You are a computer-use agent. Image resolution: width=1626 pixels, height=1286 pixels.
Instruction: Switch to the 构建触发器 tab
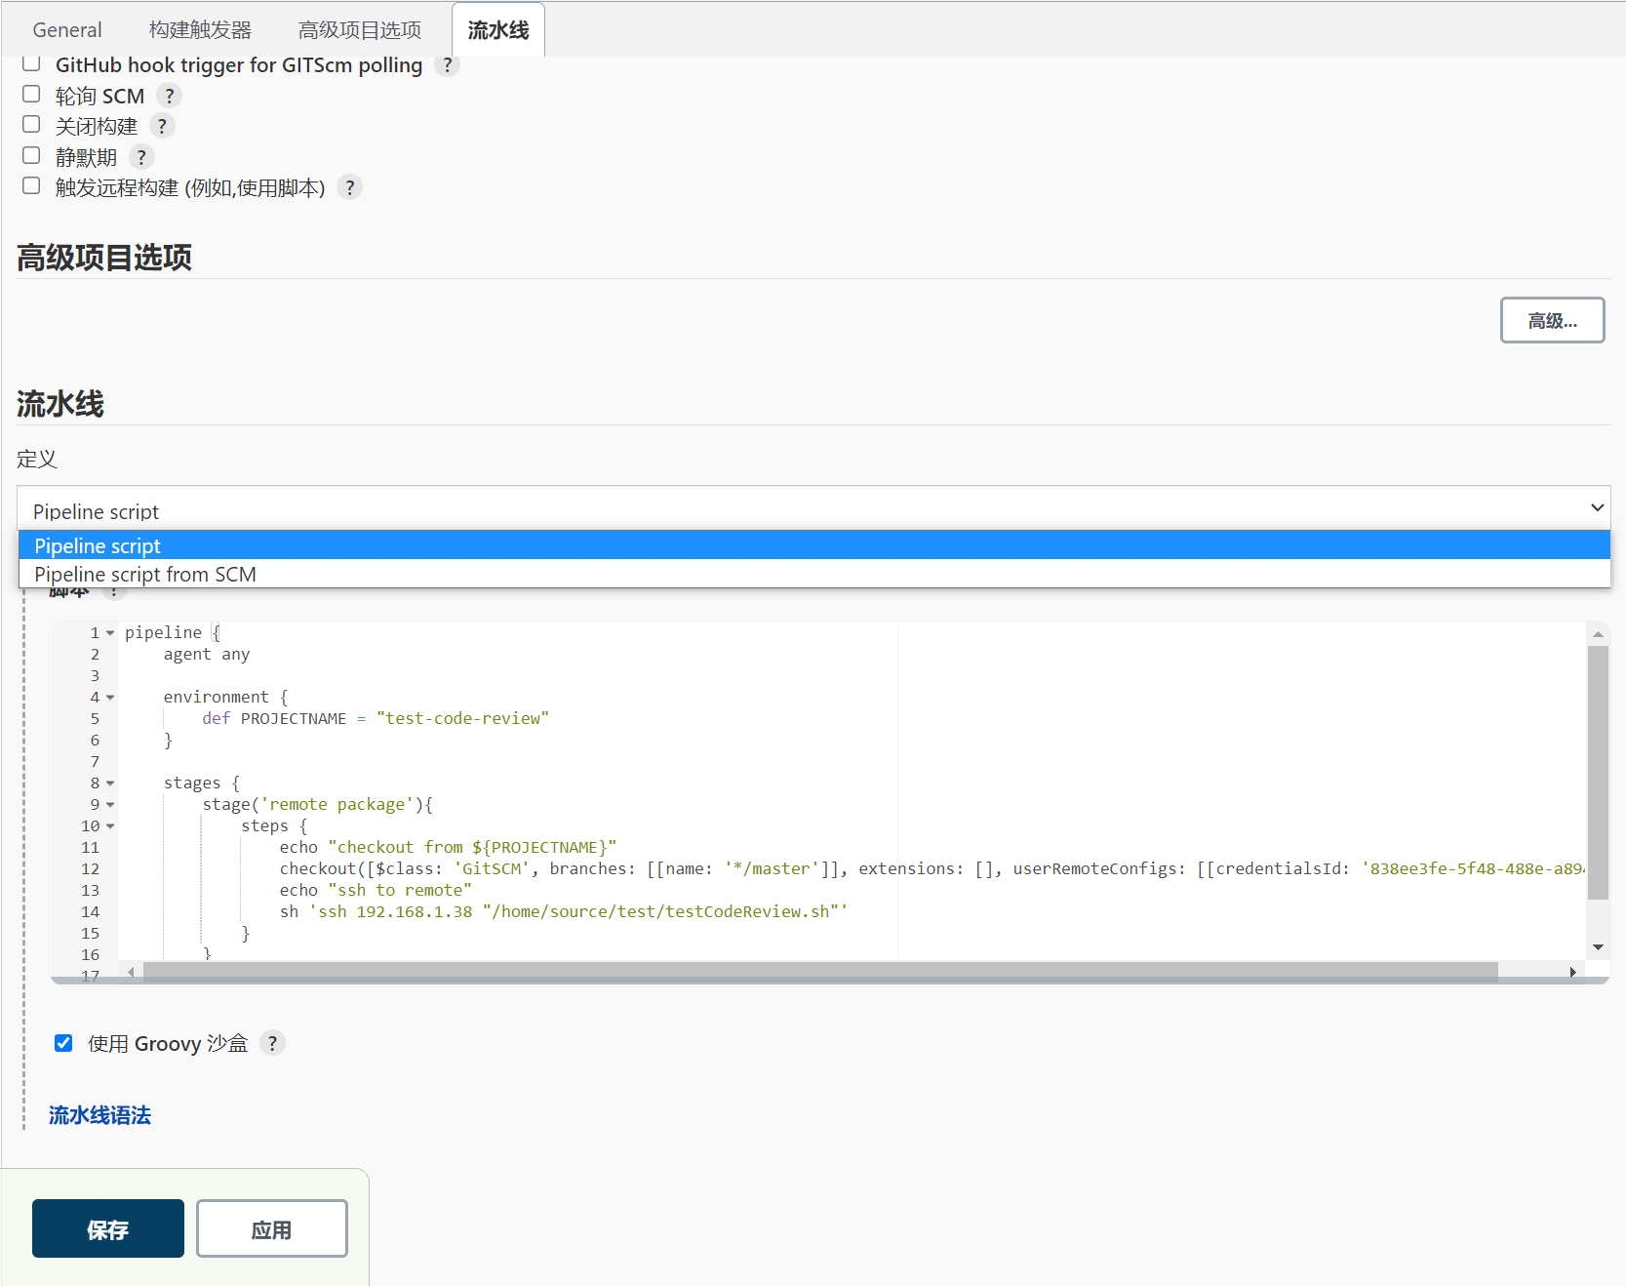pos(200,30)
